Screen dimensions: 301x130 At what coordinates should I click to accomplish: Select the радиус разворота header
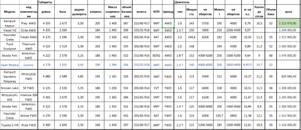[x=79, y=12]
